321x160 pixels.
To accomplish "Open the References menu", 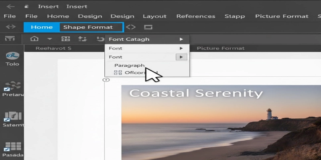I will 196,16.
